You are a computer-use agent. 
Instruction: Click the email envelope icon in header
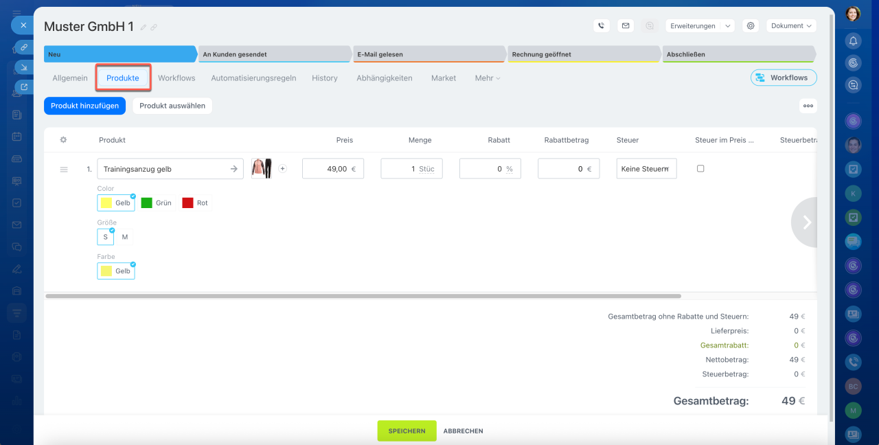[x=625, y=25]
